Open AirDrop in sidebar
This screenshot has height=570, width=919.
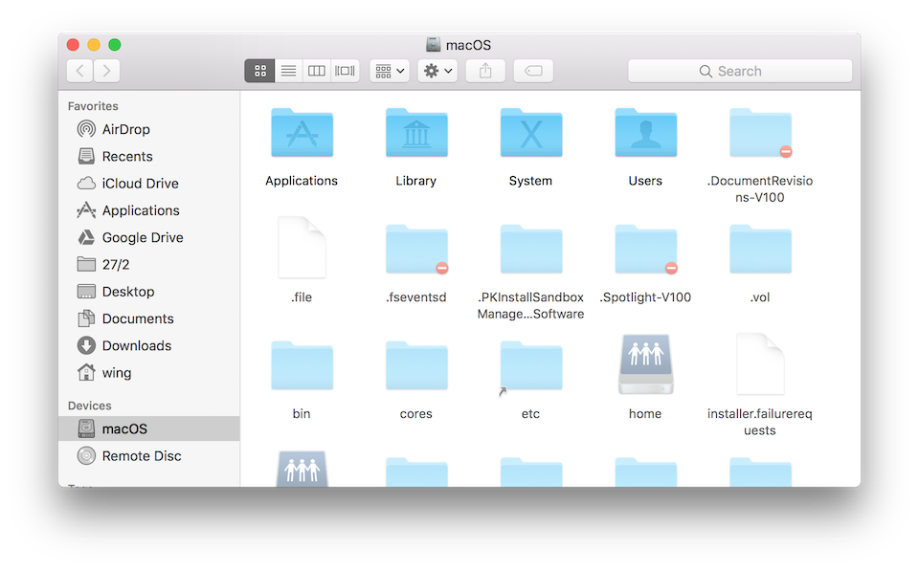[x=125, y=129]
